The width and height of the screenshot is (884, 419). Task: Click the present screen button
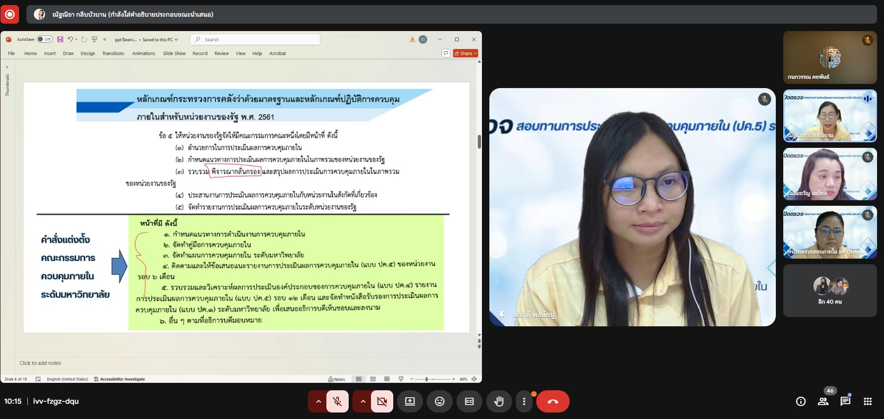click(409, 401)
